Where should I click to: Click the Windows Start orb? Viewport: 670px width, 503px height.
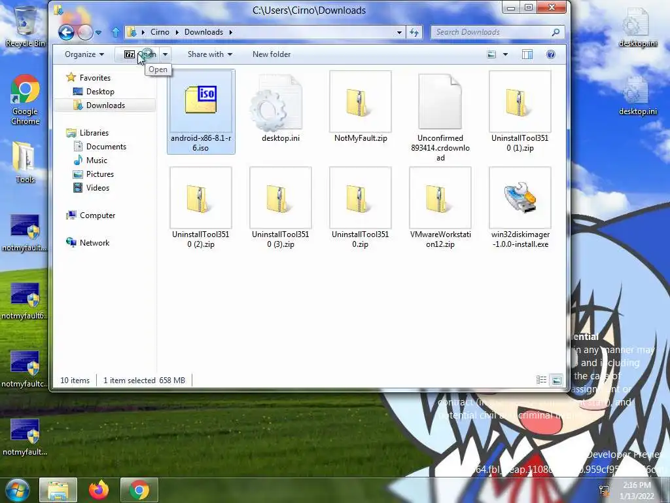[x=18, y=490]
